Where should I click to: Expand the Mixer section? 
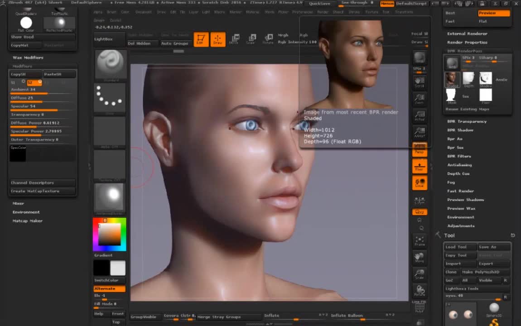click(x=18, y=203)
